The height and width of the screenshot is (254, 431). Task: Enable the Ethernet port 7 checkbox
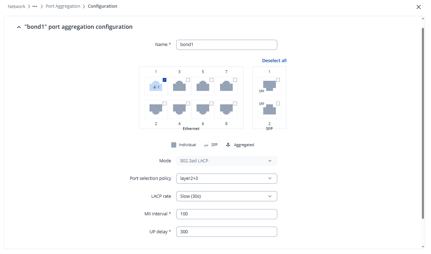click(235, 80)
